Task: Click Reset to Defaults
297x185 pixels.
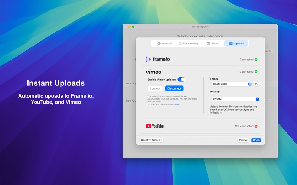Action: point(151,140)
